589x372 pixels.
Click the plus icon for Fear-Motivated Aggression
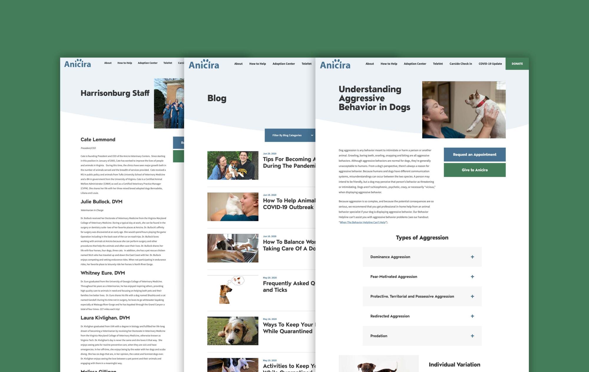472,277
